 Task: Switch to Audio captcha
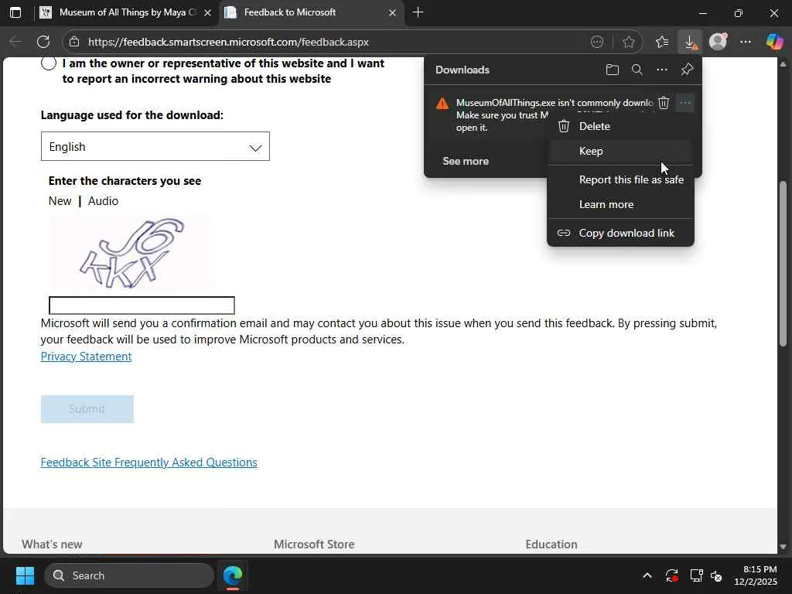(x=103, y=201)
